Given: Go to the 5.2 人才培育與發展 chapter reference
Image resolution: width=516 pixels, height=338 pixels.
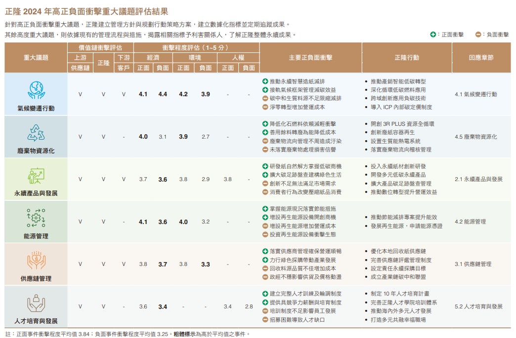Looking at the screenshot, I should (x=478, y=306).
